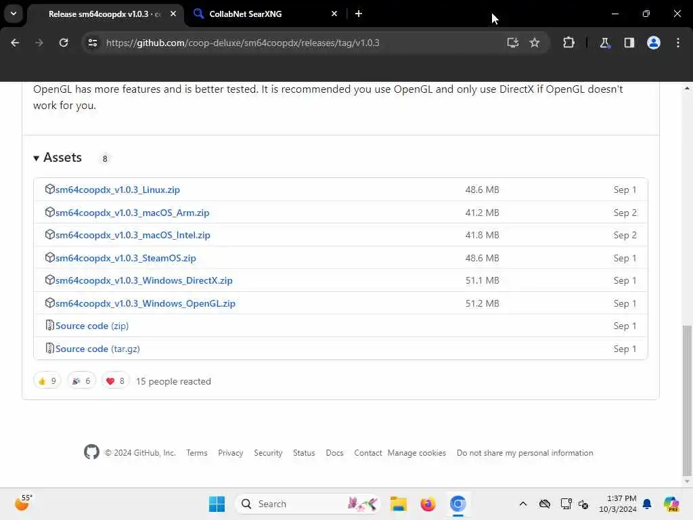Image resolution: width=693 pixels, height=520 pixels.
Task: Click package icon beside SteamOS.zip asset
Action: tap(50, 258)
